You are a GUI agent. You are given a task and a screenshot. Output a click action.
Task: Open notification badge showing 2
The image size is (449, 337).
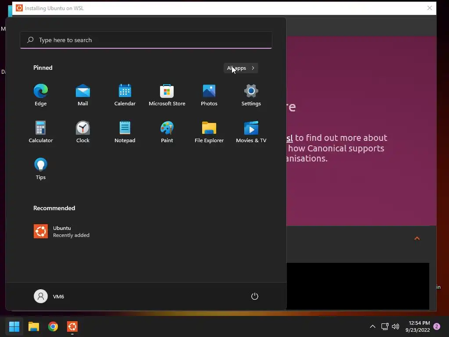point(437,326)
